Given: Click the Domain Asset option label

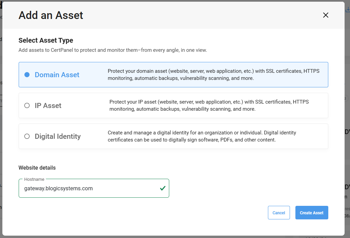Looking at the screenshot, I should coord(57,75).
